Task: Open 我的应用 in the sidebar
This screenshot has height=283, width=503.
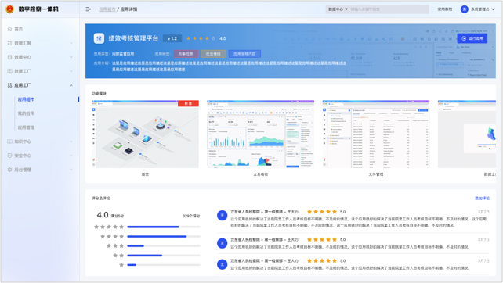Action: point(26,113)
